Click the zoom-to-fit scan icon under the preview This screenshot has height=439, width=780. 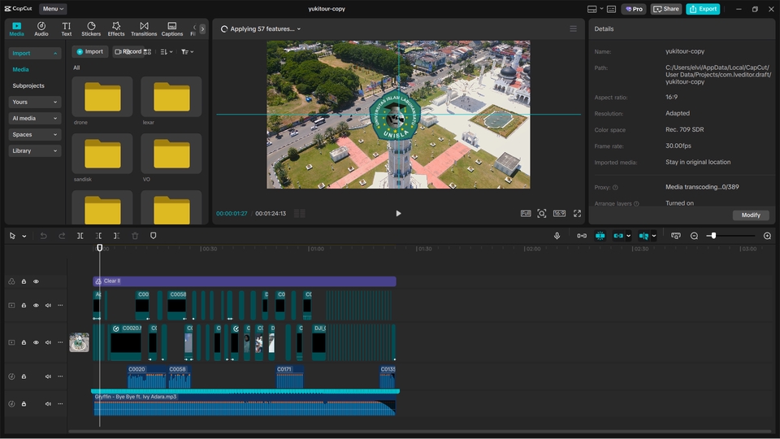542,214
